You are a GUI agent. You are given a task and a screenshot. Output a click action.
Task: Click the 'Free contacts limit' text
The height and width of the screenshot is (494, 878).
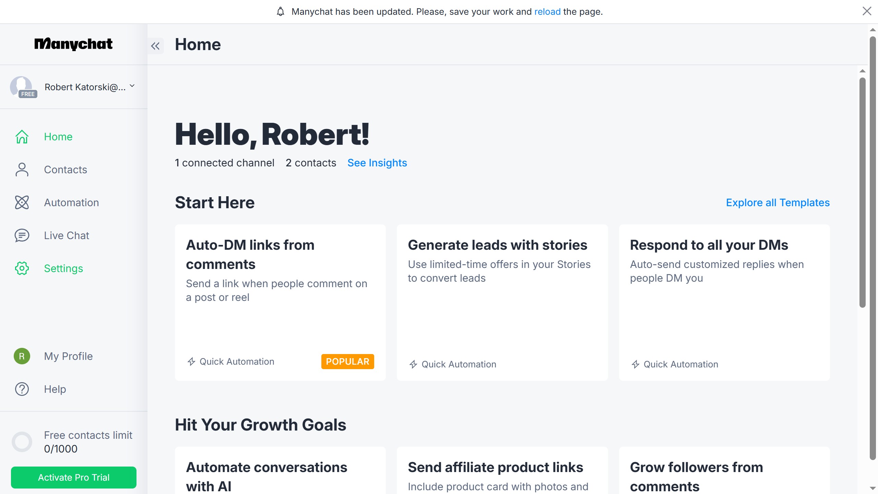coord(88,435)
